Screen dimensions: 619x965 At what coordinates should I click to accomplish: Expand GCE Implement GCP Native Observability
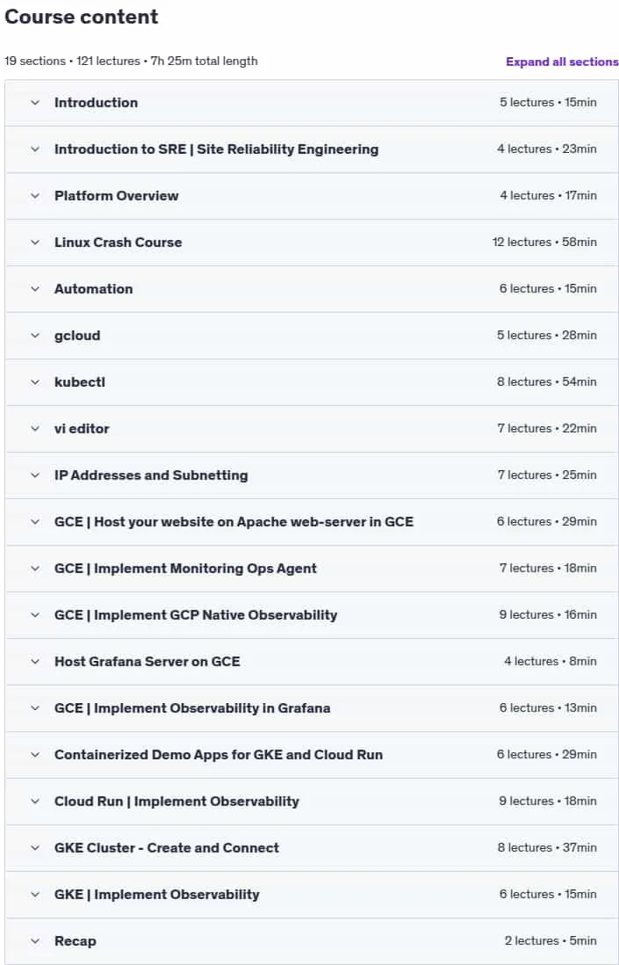point(312,615)
